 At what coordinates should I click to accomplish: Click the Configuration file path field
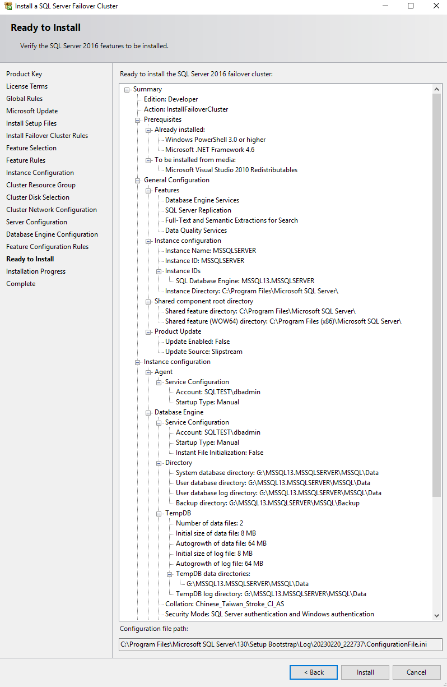[x=281, y=644]
